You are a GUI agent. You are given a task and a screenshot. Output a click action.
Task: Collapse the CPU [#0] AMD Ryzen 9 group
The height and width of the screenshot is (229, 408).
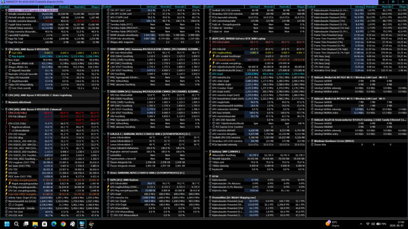(3, 49)
